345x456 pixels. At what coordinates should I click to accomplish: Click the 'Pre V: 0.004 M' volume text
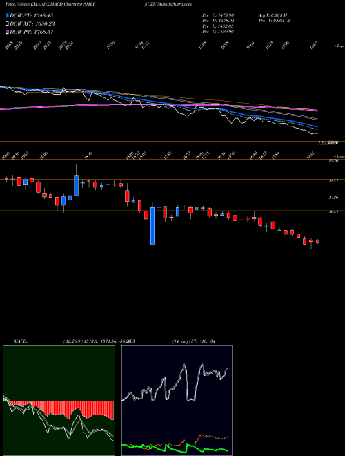point(275,21)
